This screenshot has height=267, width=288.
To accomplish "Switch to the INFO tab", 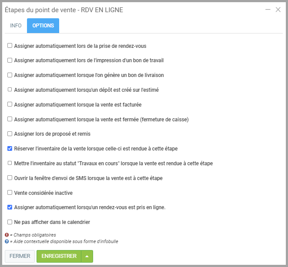I will tap(16, 26).
